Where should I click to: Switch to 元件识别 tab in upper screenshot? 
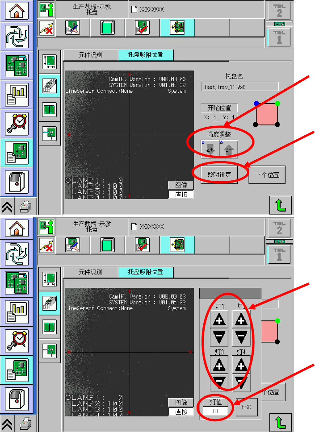tap(91, 55)
